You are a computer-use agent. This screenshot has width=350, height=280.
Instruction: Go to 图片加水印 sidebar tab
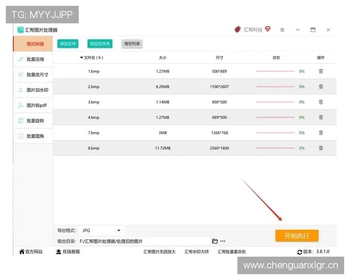[x=33, y=90]
